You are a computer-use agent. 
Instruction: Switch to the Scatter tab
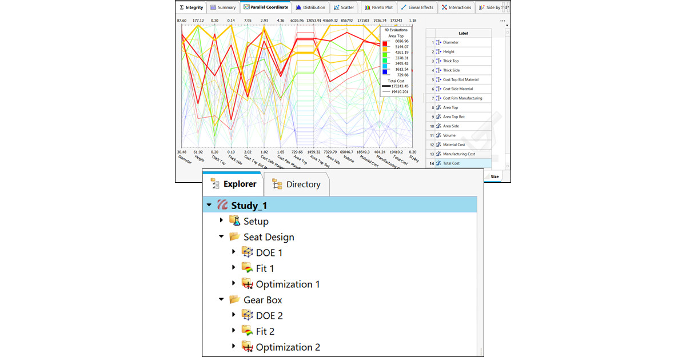(x=344, y=7)
